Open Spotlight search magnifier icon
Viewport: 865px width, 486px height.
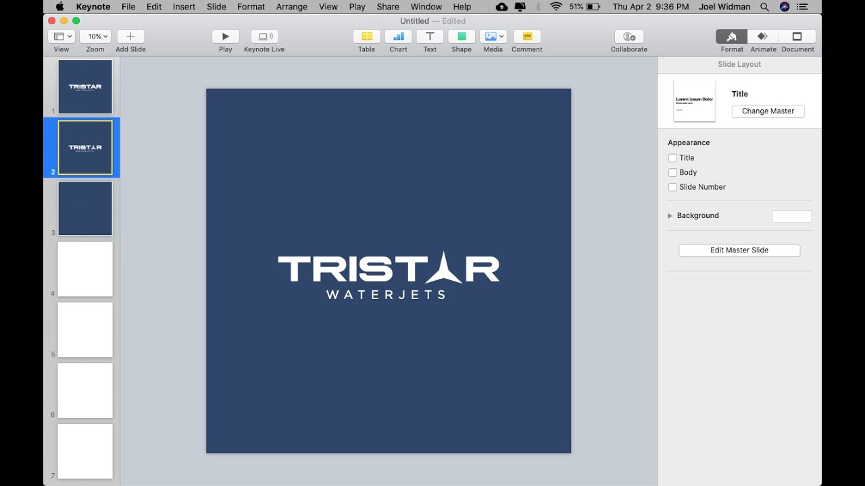pos(764,7)
